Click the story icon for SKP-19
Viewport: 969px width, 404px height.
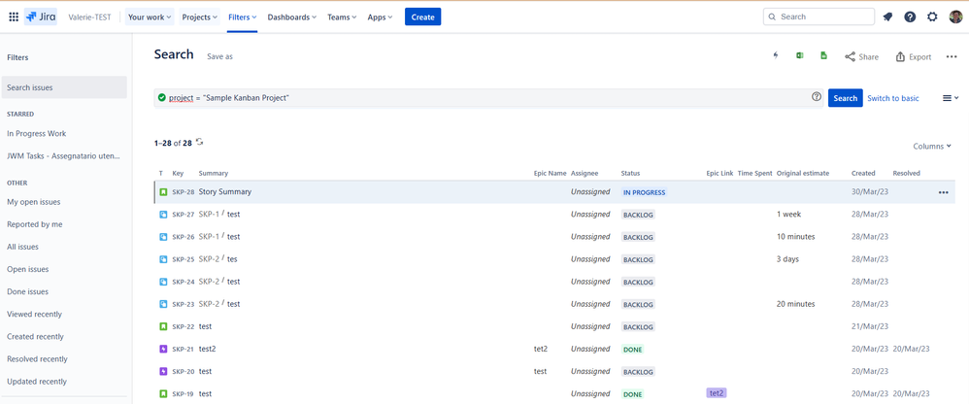[163, 393]
